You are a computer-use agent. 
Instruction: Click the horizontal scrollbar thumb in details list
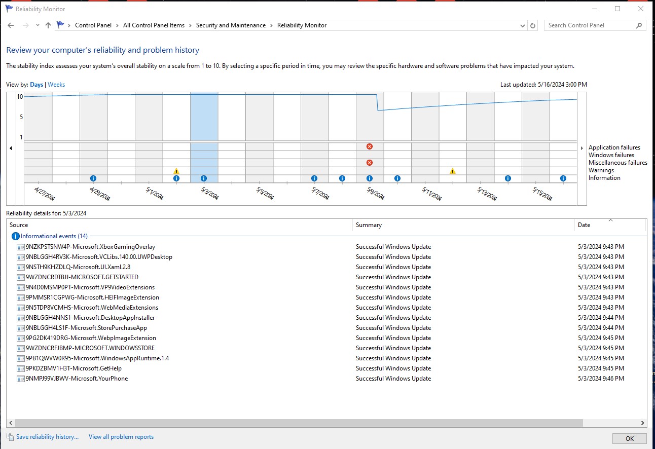[x=299, y=423]
